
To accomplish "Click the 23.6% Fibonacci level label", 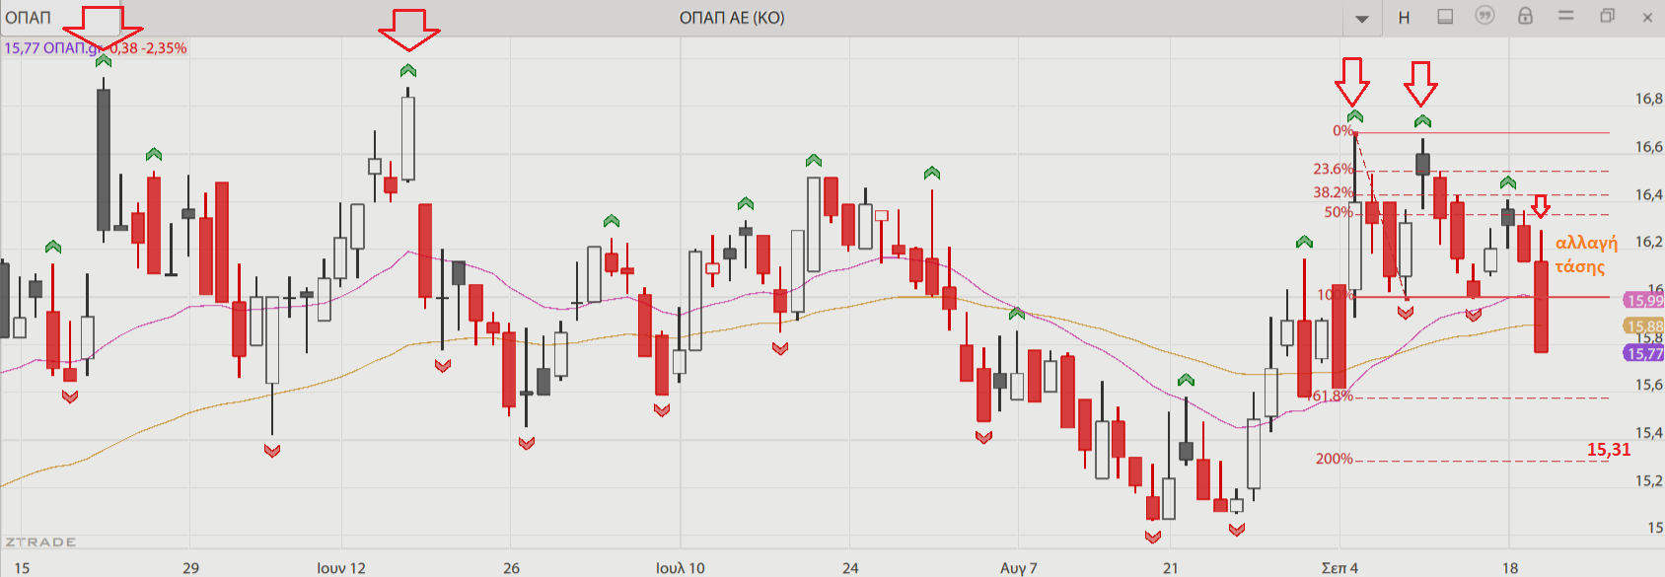I will [x=1333, y=169].
